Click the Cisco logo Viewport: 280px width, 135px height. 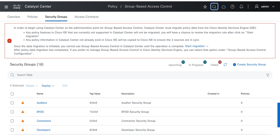click(17, 7)
